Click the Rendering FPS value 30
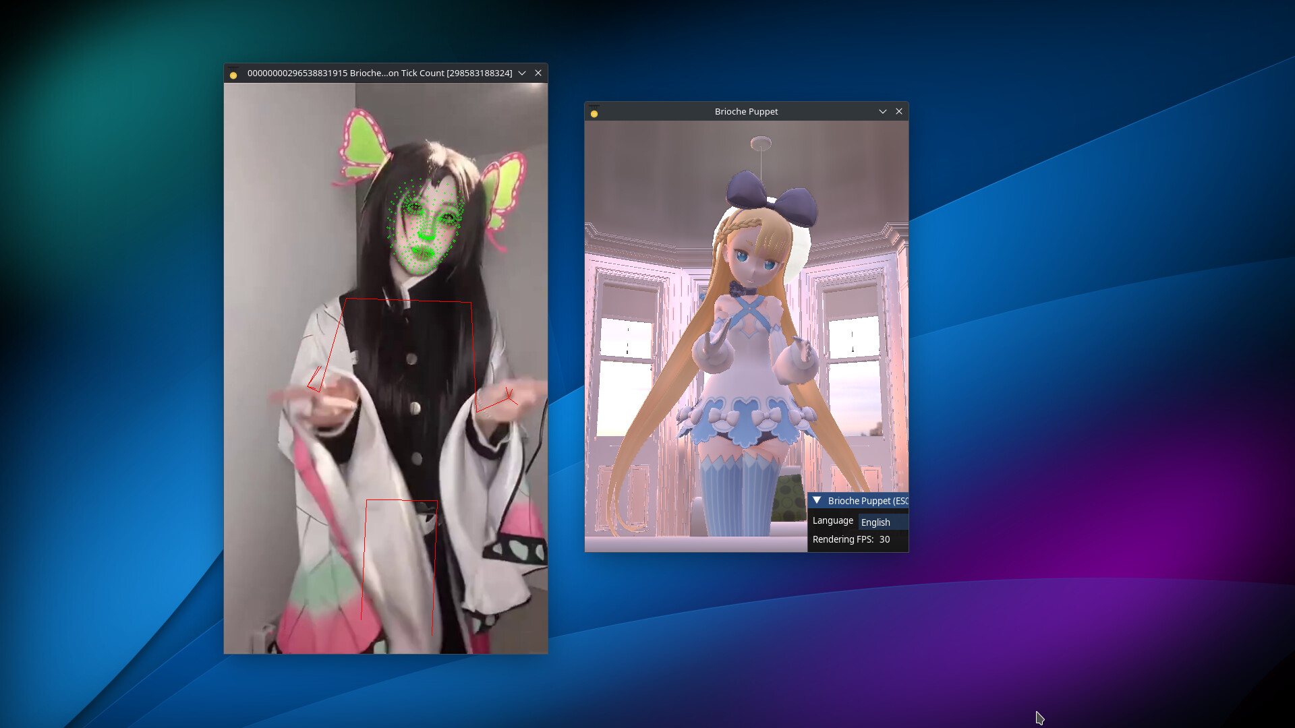1295x728 pixels. [x=885, y=539]
